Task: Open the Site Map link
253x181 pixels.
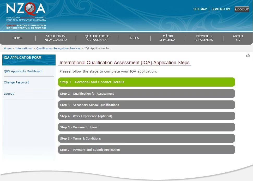Action: point(200,9)
